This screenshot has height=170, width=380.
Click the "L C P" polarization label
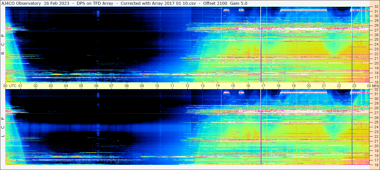coord(3,127)
